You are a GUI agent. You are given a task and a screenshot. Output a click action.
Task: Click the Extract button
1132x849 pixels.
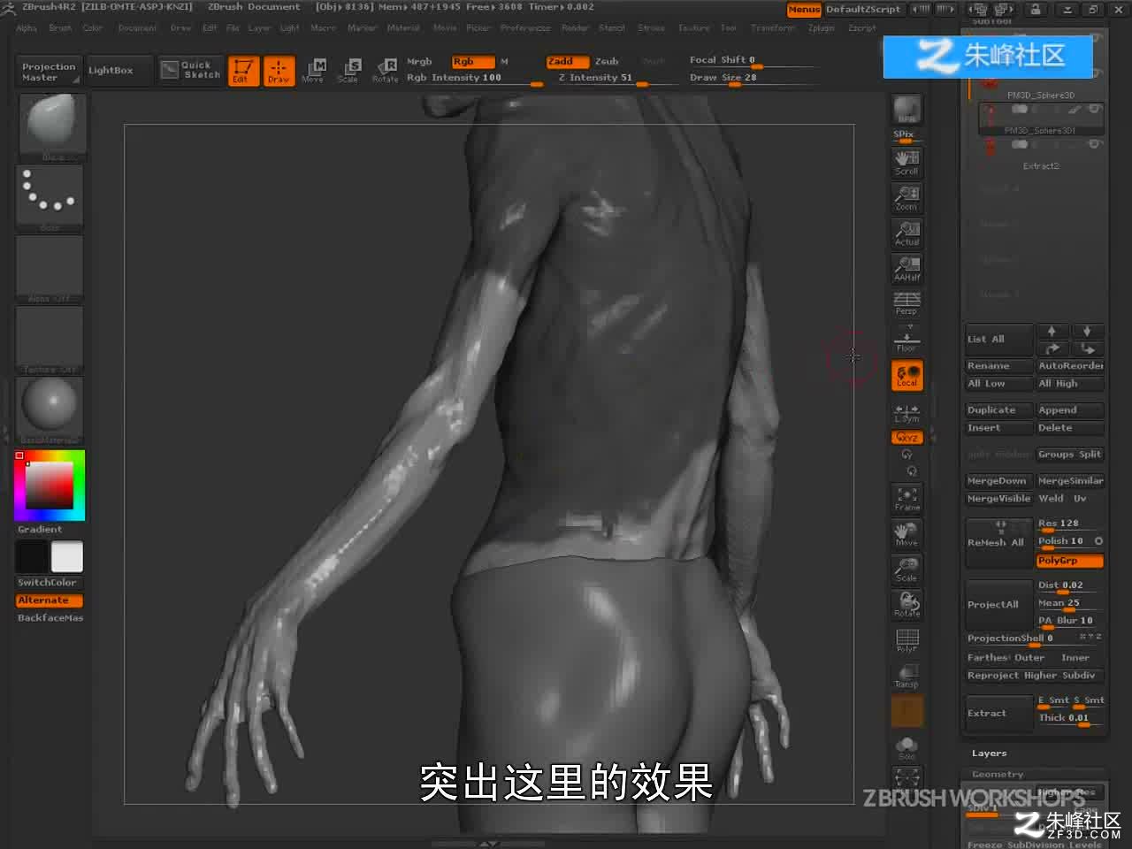pyautogui.click(x=998, y=713)
